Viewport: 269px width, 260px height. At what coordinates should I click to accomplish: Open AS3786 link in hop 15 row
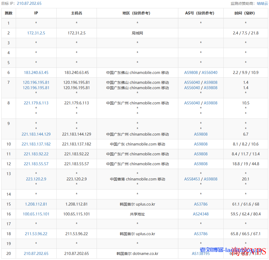[x=201, y=204]
